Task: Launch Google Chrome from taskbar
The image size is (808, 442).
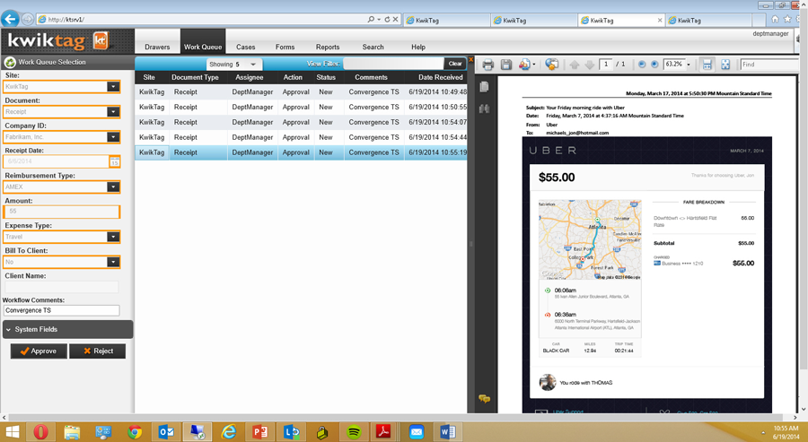Action: [135, 432]
